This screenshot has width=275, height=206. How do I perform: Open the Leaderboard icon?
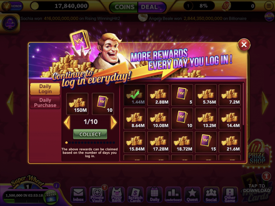point(173,194)
